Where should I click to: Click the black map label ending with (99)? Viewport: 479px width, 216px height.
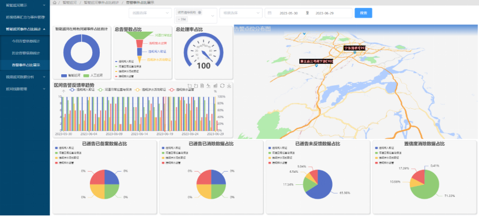354,48
